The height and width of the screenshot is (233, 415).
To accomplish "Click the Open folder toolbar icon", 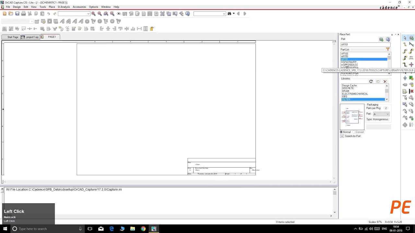I will click(x=11, y=14).
